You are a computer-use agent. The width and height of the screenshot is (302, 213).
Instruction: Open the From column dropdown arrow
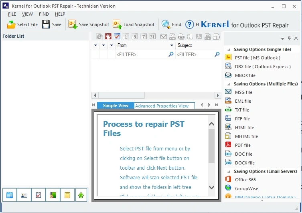pos(172,45)
